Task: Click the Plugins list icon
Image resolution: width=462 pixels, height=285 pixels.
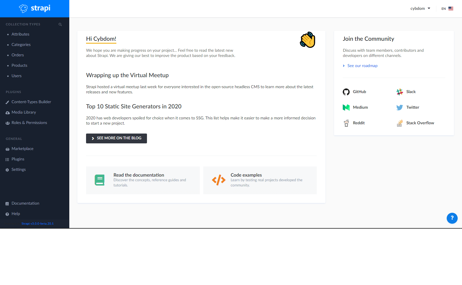Action: coord(7,160)
